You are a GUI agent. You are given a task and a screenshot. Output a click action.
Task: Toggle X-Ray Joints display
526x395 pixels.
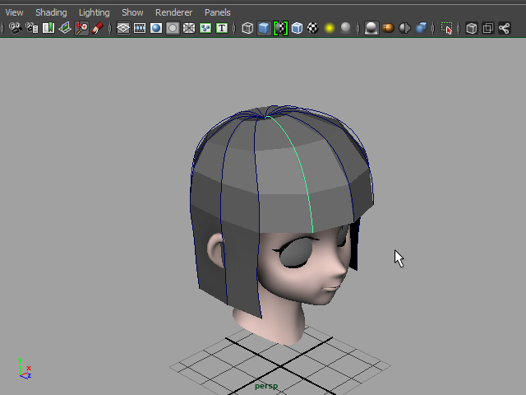pyautogui.click(x=504, y=28)
